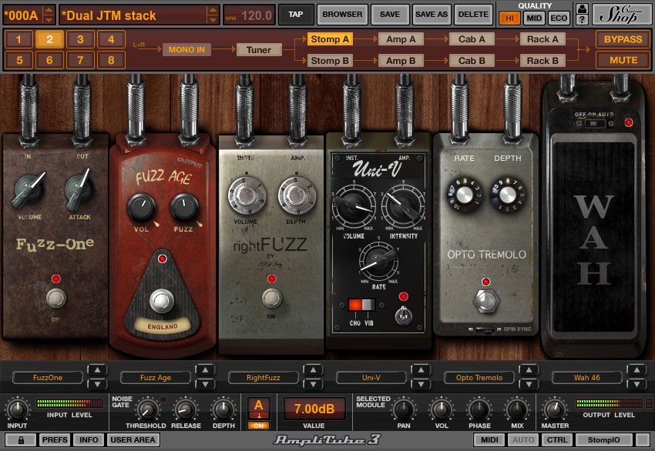Click the Opto Tremolo Depth knob

(x=508, y=195)
